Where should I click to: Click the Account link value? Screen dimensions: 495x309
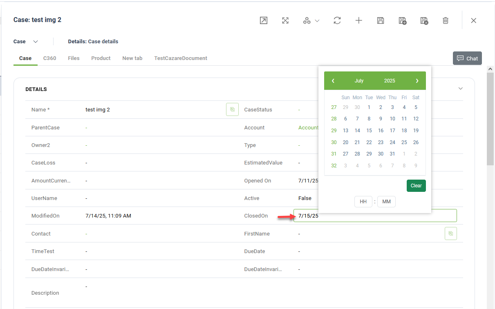[x=308, y=128]
